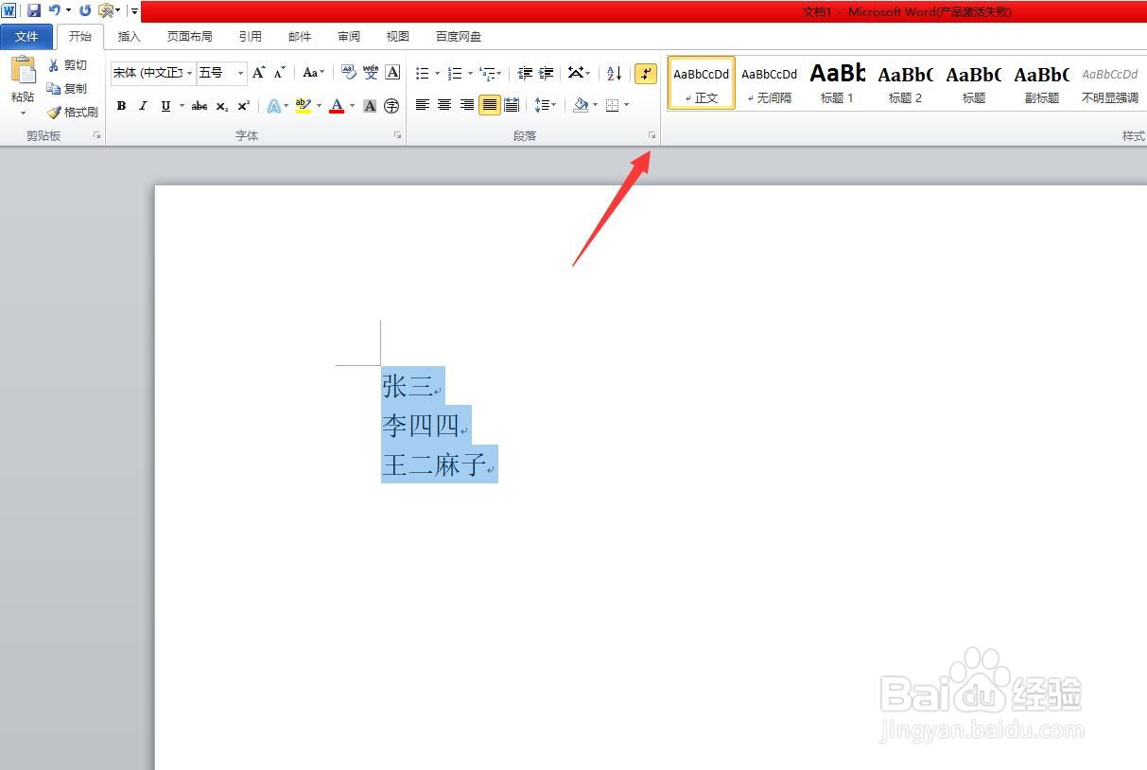
Task: Apply distributed alignment
Action: click(512, 105)
